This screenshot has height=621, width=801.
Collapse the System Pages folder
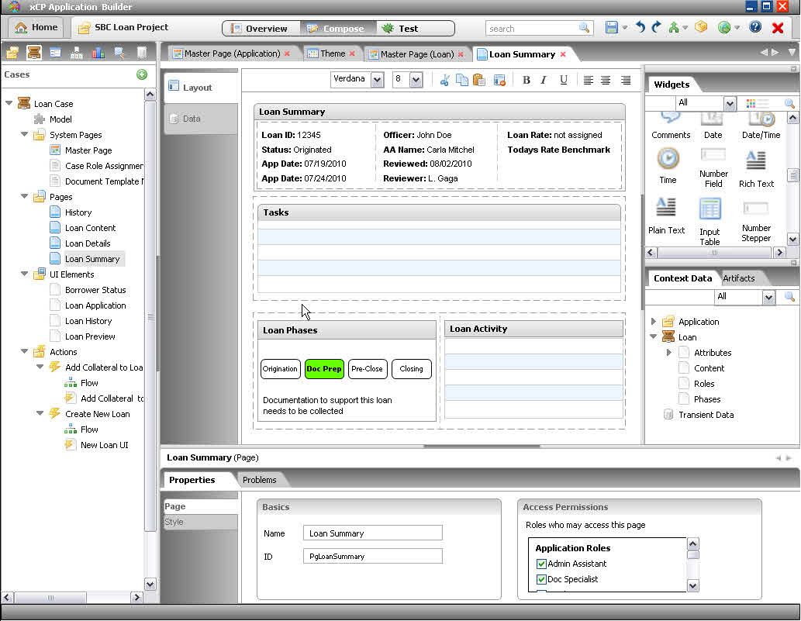(x=24, y=134)
